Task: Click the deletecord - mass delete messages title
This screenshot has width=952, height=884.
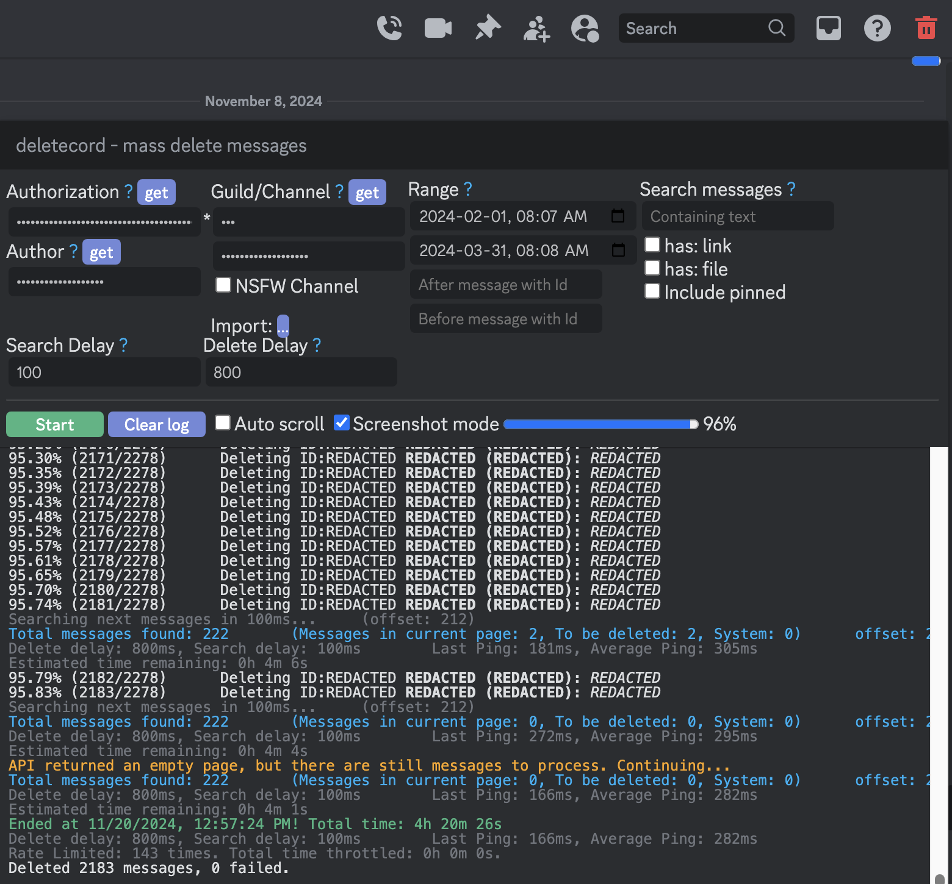Action: [161, 145]
